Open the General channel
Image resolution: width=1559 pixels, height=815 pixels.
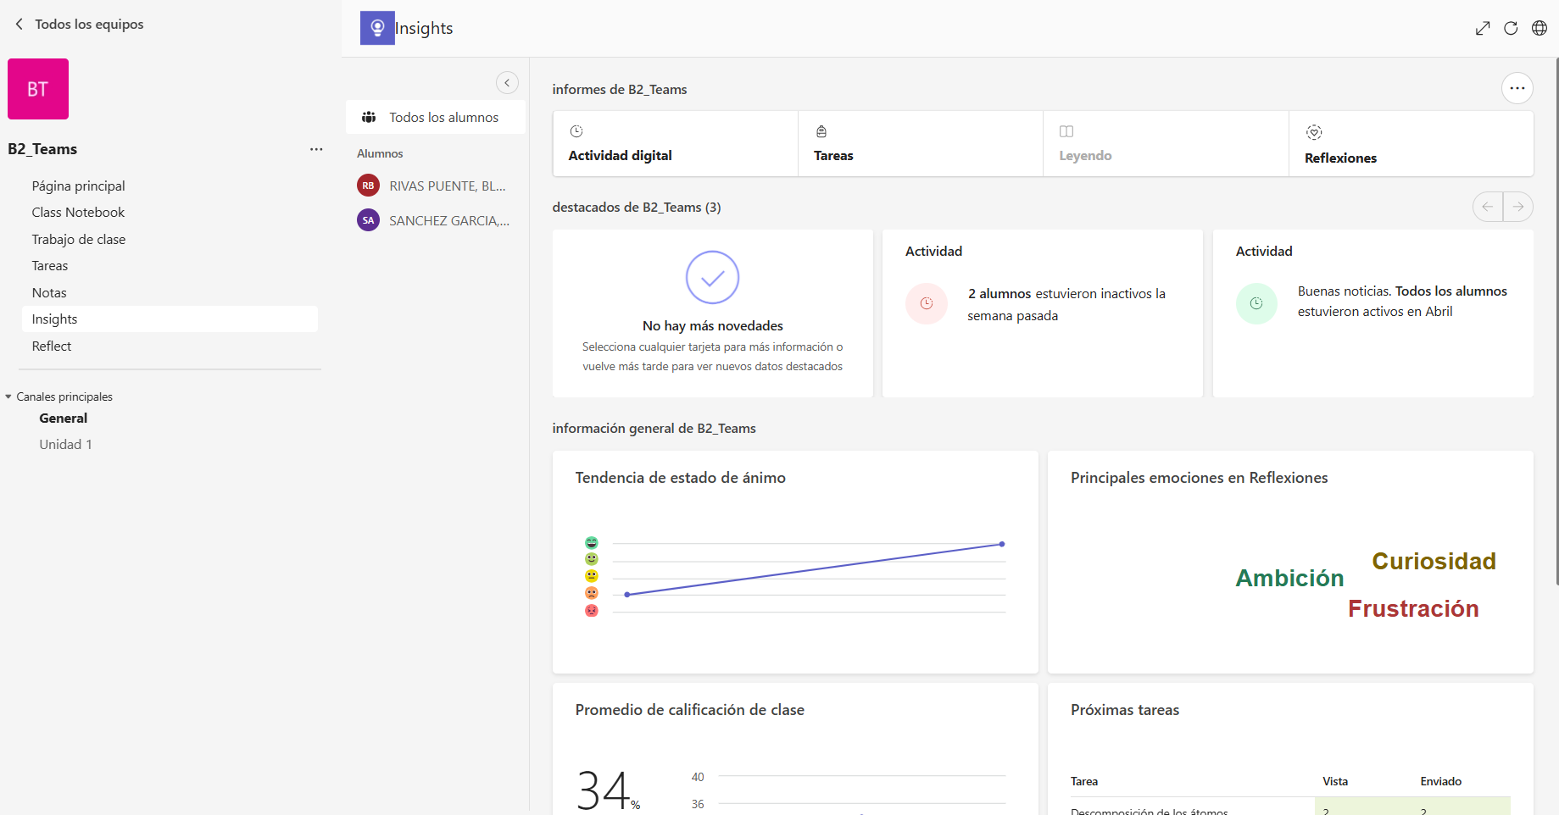coord(64,419)
